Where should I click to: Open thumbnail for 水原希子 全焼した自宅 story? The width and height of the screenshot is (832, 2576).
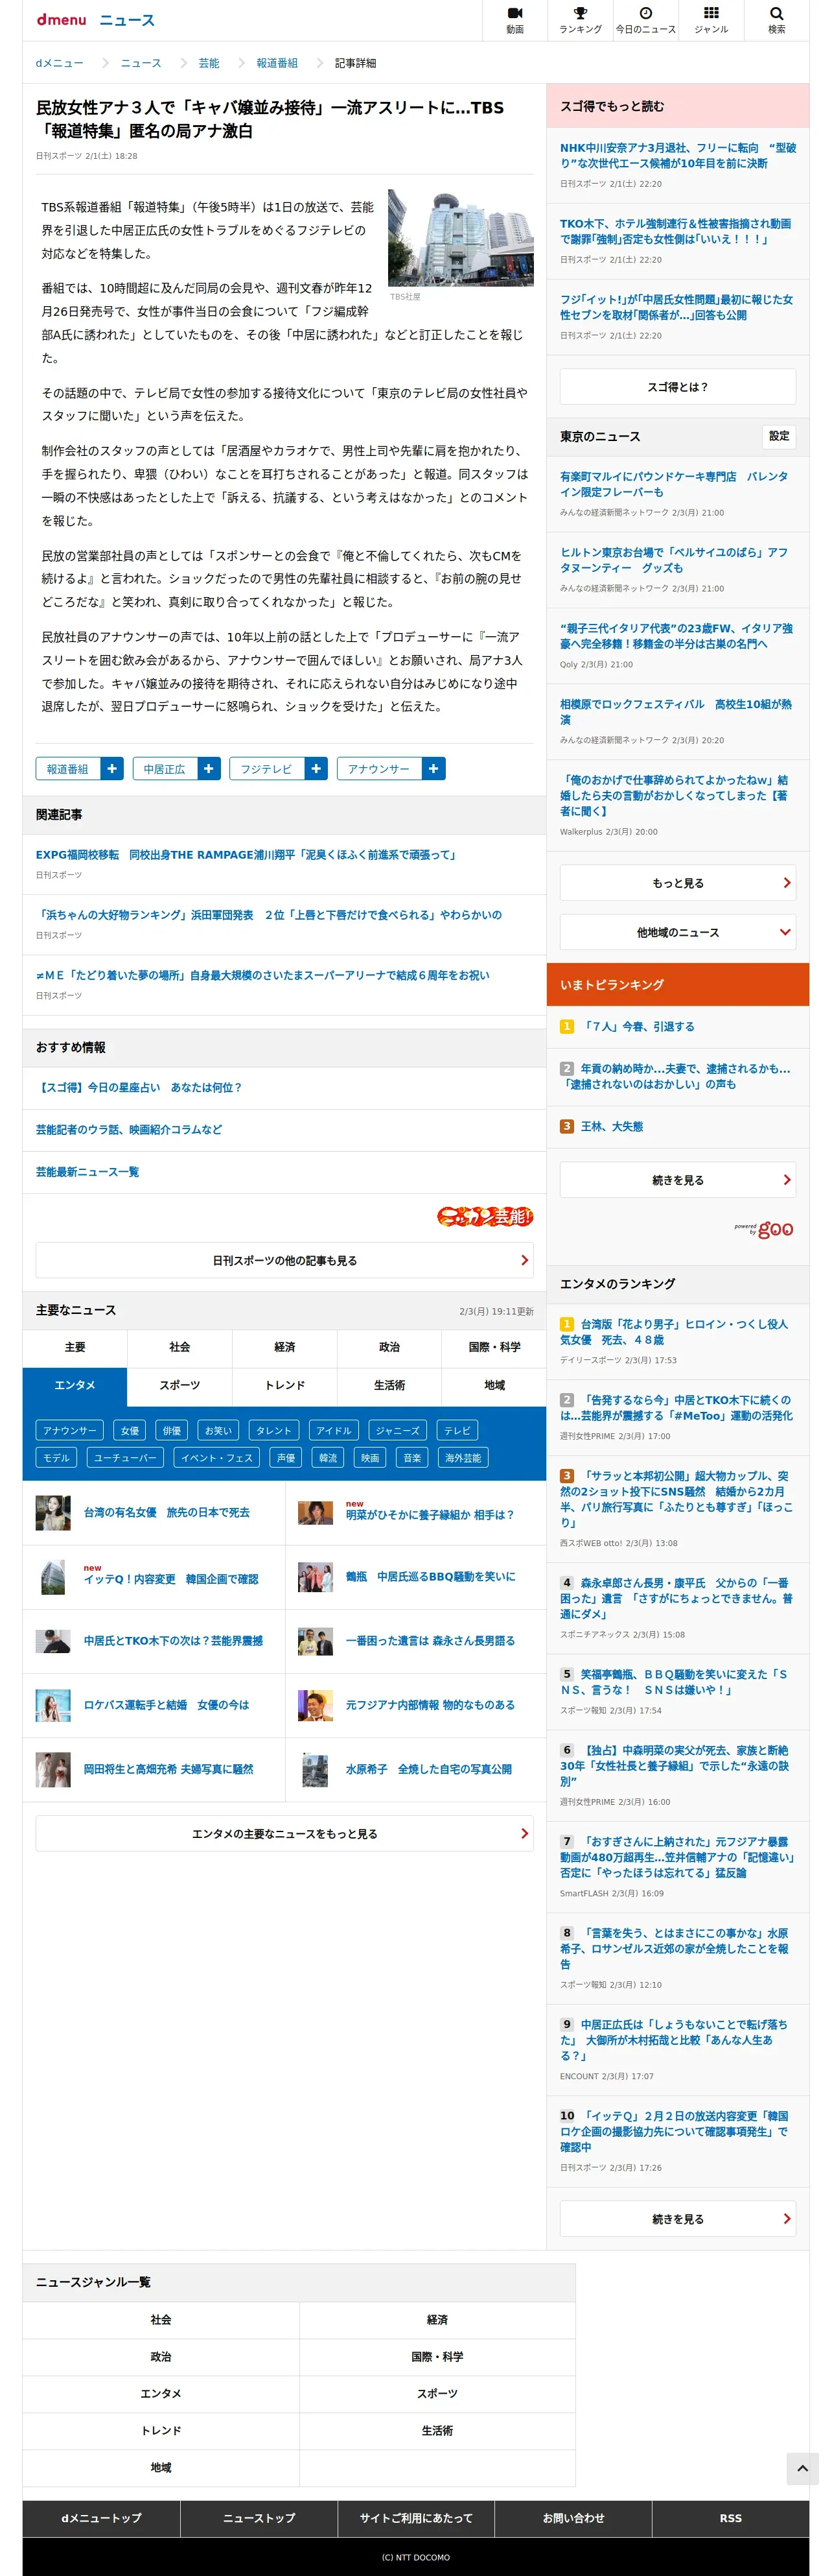point(315,1769)
